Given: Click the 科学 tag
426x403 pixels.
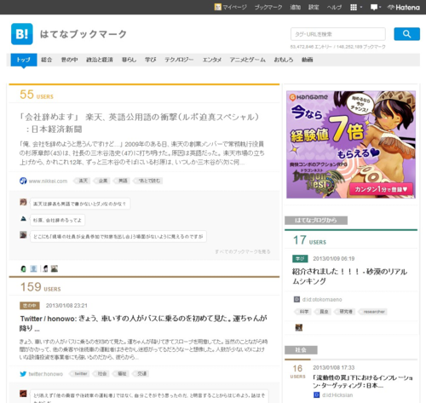Looking at the screenshot, I should pos(303,312).
